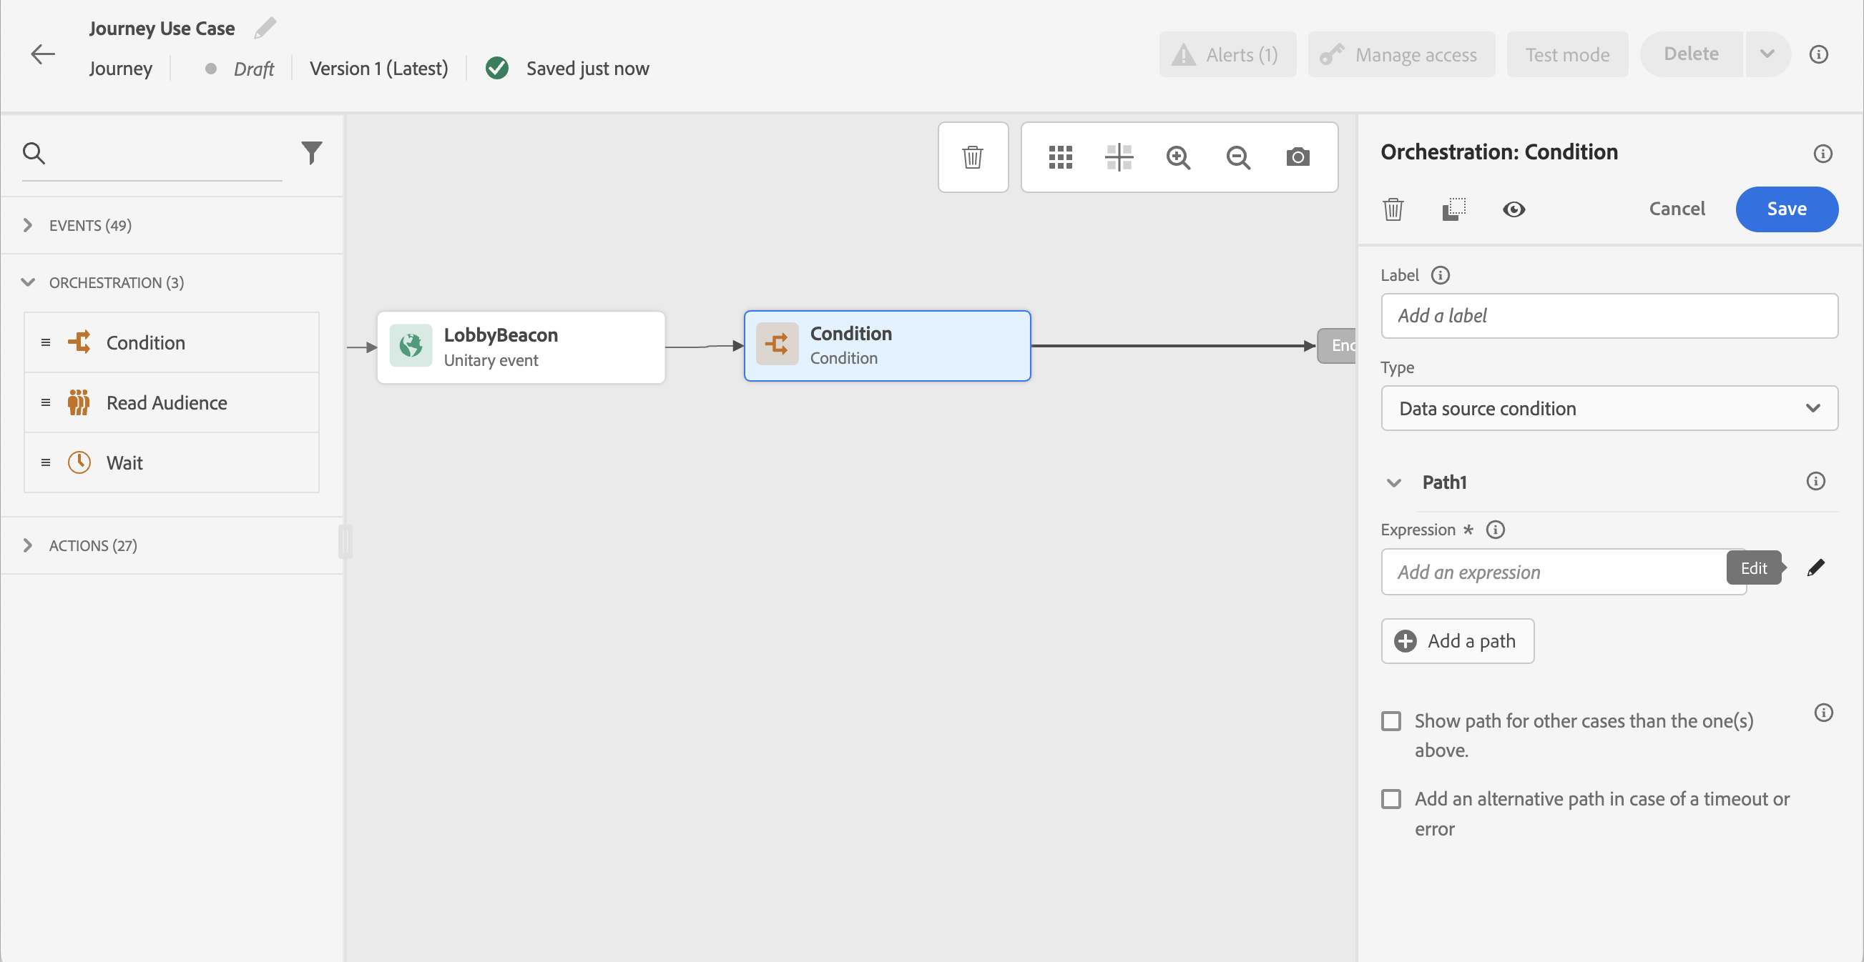Click the canvas trash delete icon
Image resolution: width=1864 pixels, height=962 pixels.
point(972,157)
